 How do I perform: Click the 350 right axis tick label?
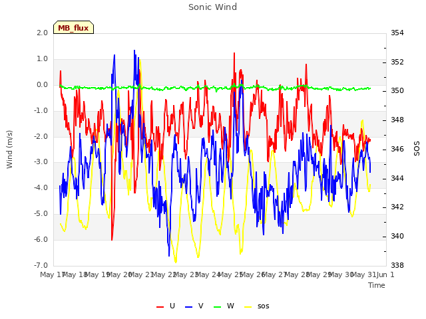397,91
